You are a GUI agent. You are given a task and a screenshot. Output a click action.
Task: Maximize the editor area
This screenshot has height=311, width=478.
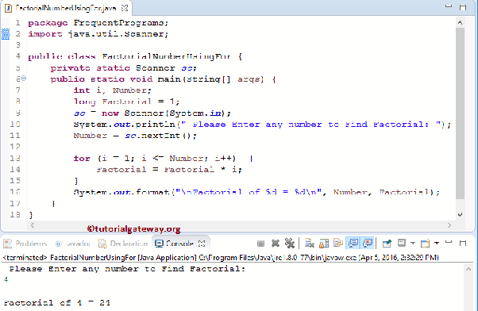tap(463, 7)
